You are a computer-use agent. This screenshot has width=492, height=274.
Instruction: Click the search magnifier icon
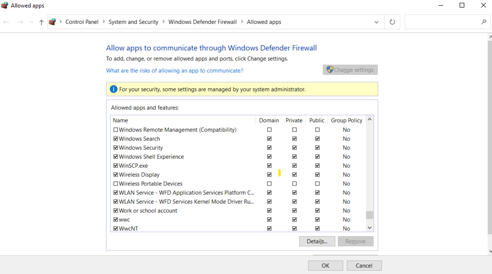(484, 22)
